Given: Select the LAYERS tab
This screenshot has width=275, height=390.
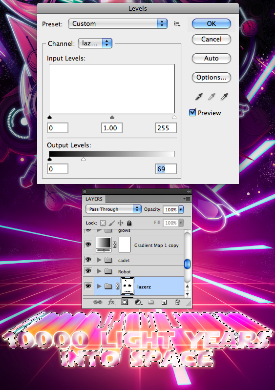Looking at the screenshot, I should [94, 199].
